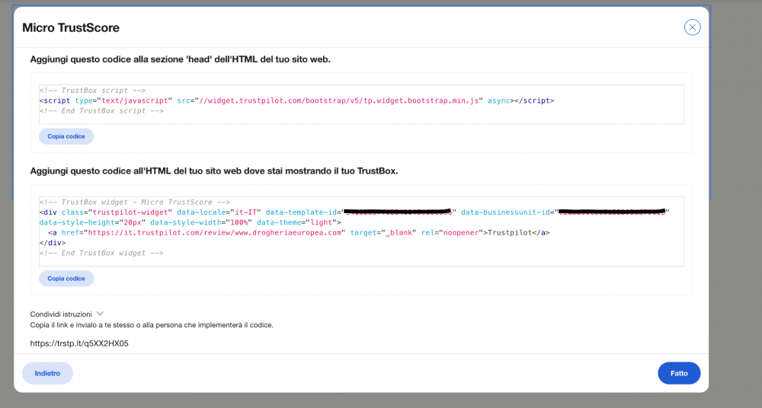Click the 'TrustBox widget - Micro TrustScore' comment line
Screen dimensions: 762x408
(135, 202)
